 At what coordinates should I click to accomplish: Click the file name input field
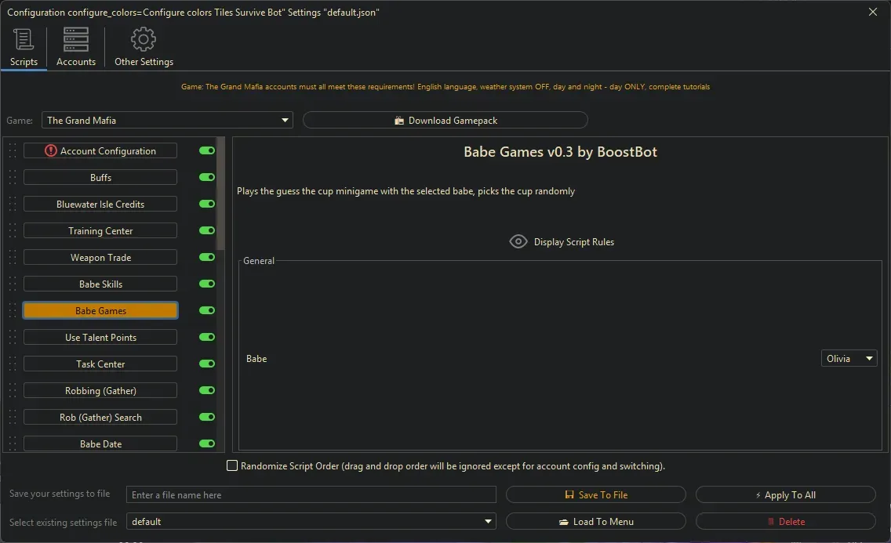coord(311,494)
